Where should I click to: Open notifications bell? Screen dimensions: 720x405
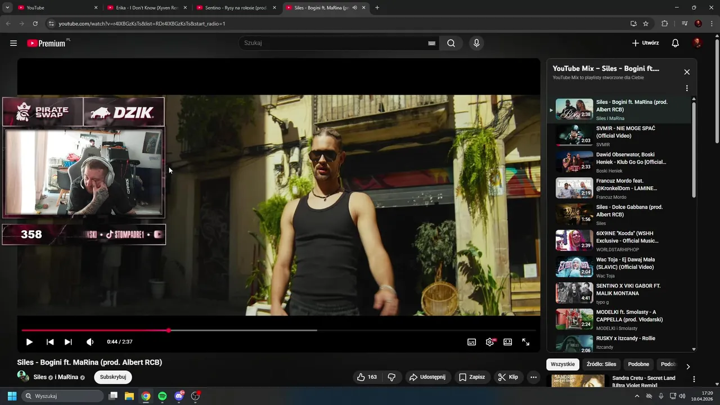(676, 43)
